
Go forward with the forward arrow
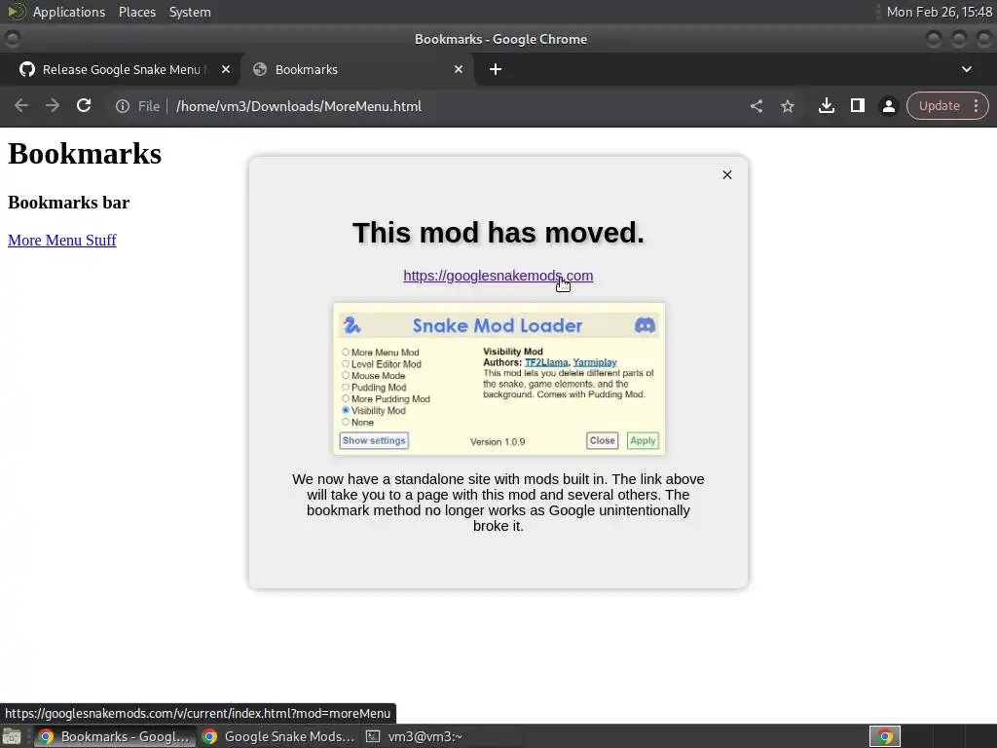(x=53, y=105)
